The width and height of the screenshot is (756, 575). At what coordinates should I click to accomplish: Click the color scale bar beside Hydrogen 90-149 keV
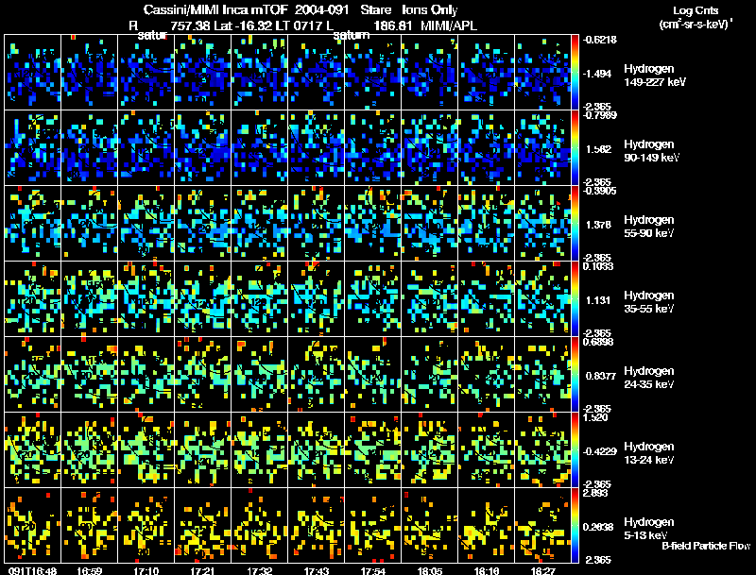point(575,148)
